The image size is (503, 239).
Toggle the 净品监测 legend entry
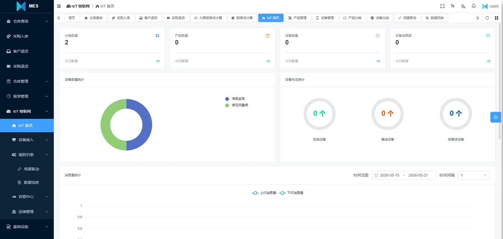(x=235, y=99)
